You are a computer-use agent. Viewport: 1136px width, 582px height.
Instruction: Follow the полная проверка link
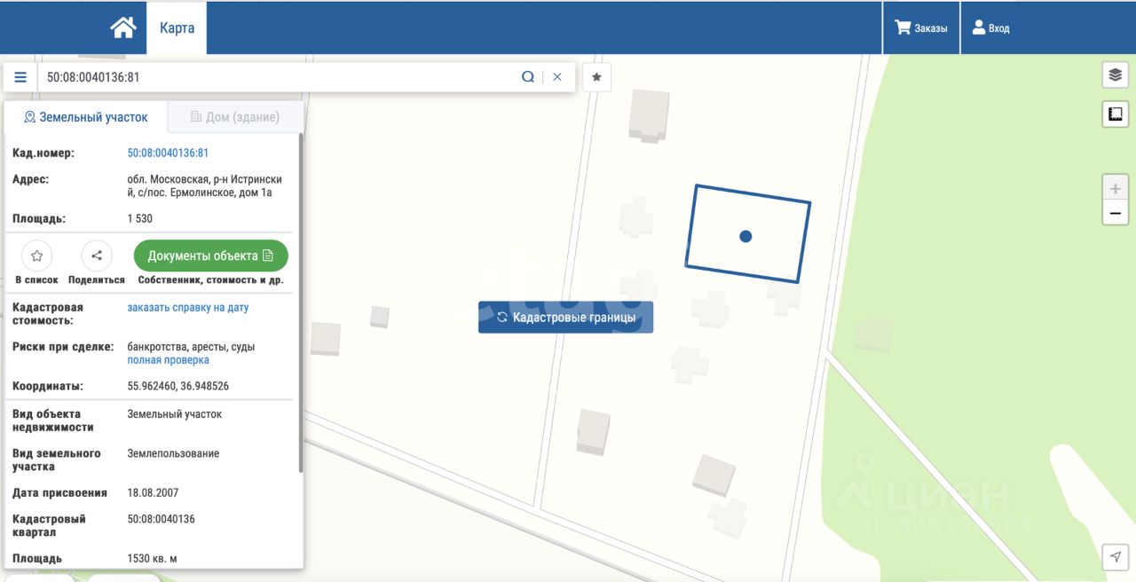click(x=168, y=360)
